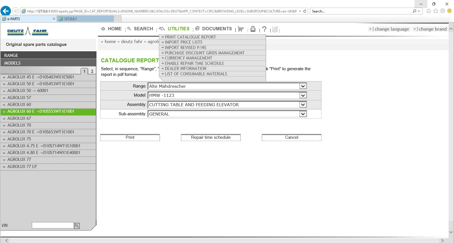Screen dimensions: 454x243
Task: Select Print Catalogue Report menu entry
Action: [190, 37]
